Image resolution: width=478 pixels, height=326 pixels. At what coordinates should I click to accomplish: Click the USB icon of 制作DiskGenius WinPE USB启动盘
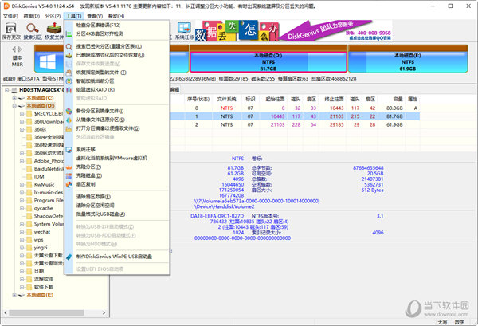(x=69, y=257)
